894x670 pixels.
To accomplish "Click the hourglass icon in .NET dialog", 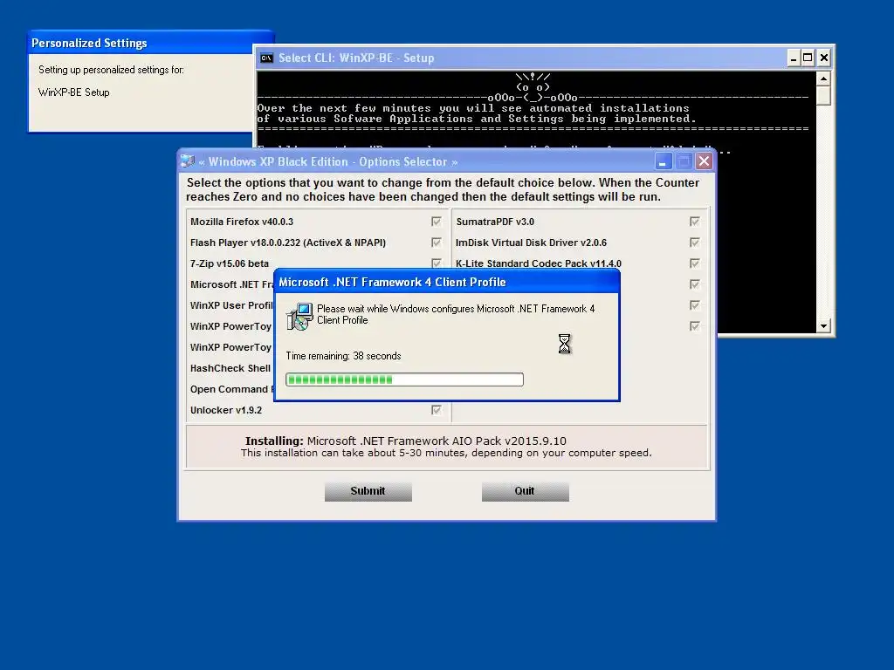I will click(x=564, y=344).
